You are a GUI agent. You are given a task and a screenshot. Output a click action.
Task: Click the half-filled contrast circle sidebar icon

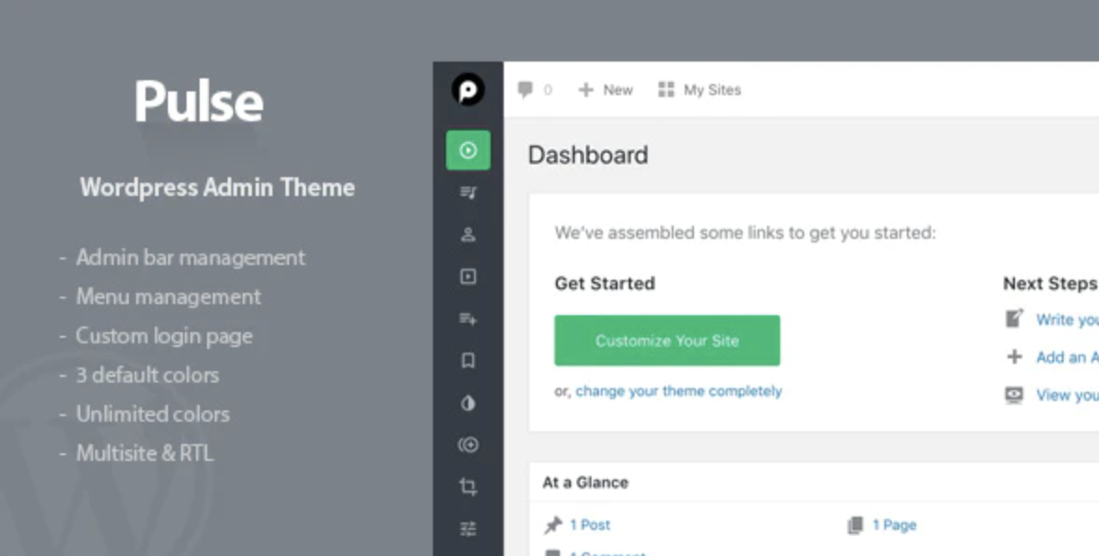[x=468, y=403]
